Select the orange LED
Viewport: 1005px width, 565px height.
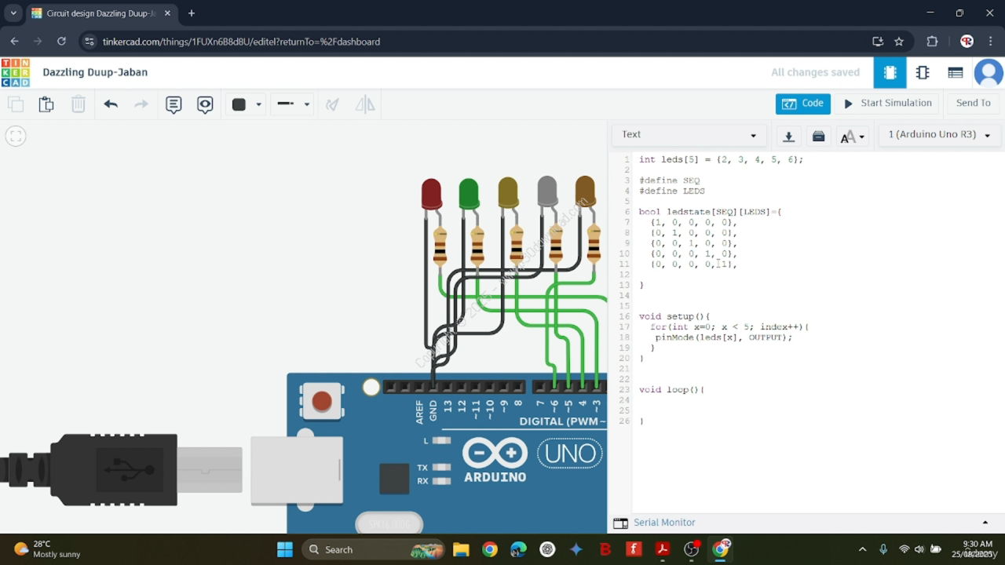585,191
